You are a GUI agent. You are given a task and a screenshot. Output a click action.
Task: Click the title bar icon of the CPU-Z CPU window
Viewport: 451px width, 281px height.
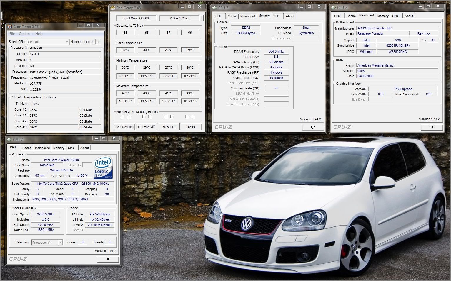coord(9,140)
